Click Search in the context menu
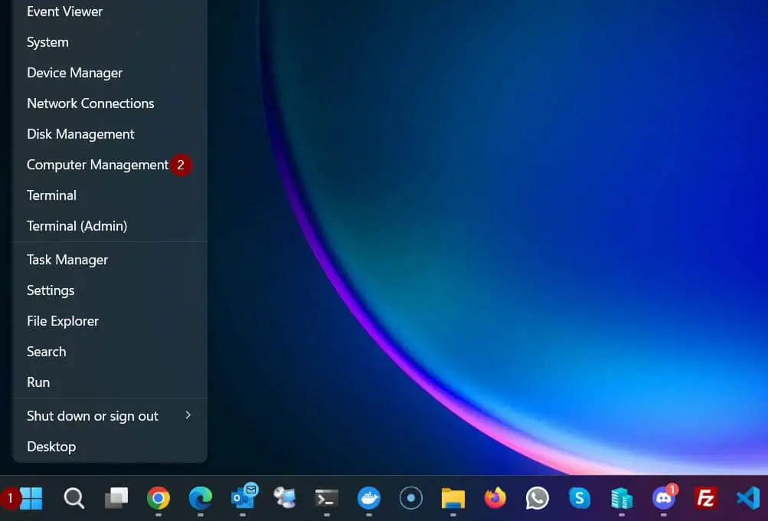 [109, 352]
